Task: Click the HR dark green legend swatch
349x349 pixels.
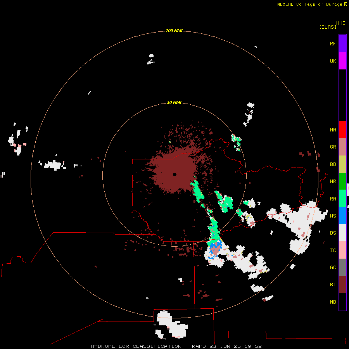Action: click(x=342, y=181)
